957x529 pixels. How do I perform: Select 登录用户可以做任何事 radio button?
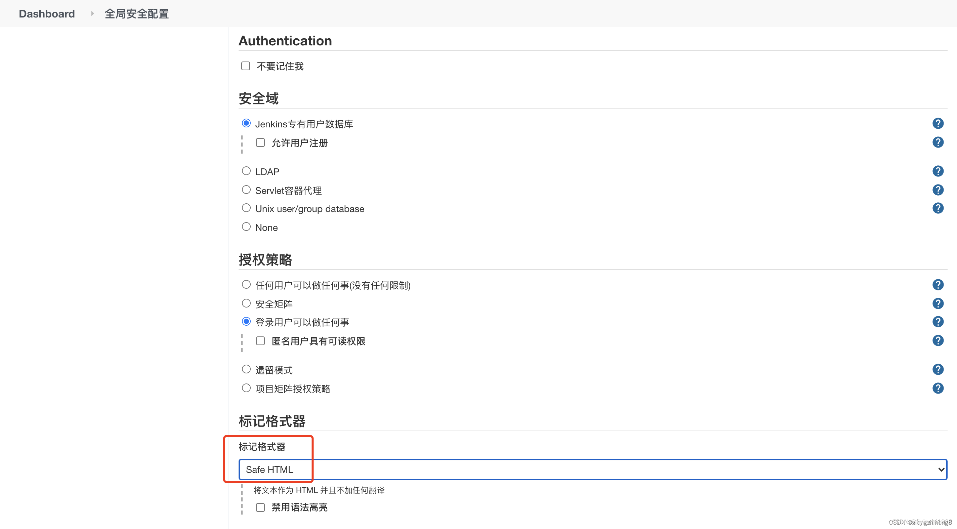[246, 321]
